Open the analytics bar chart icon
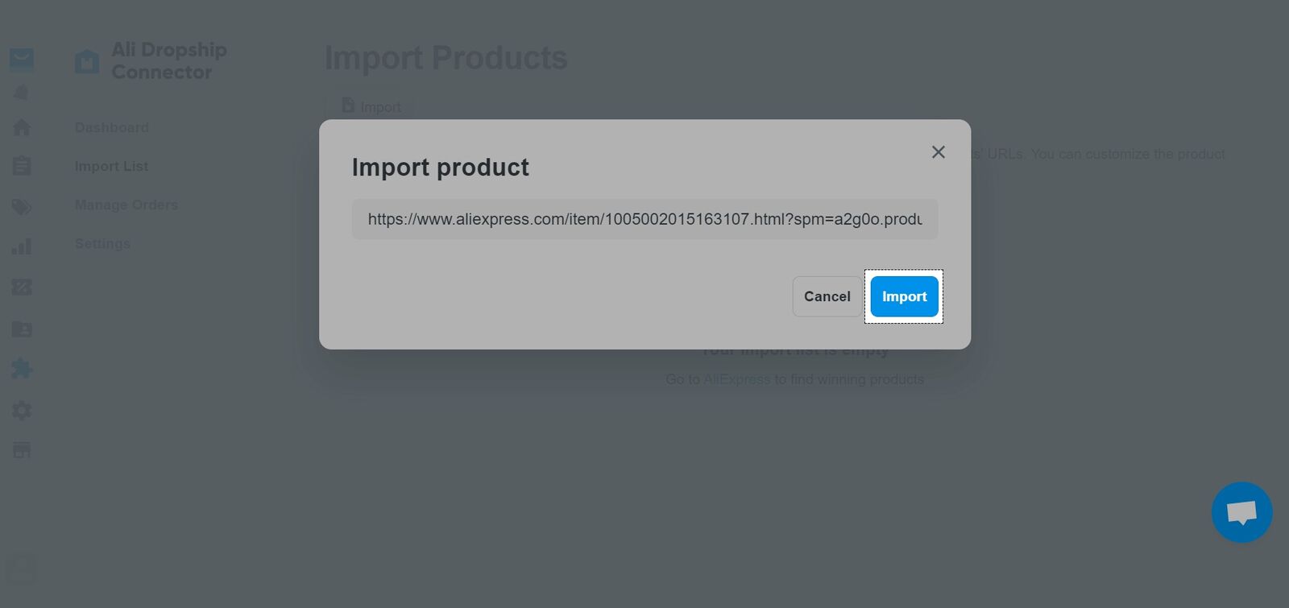Image resolution: width=1289 pixels, height=608 pixels. (21, 246)
